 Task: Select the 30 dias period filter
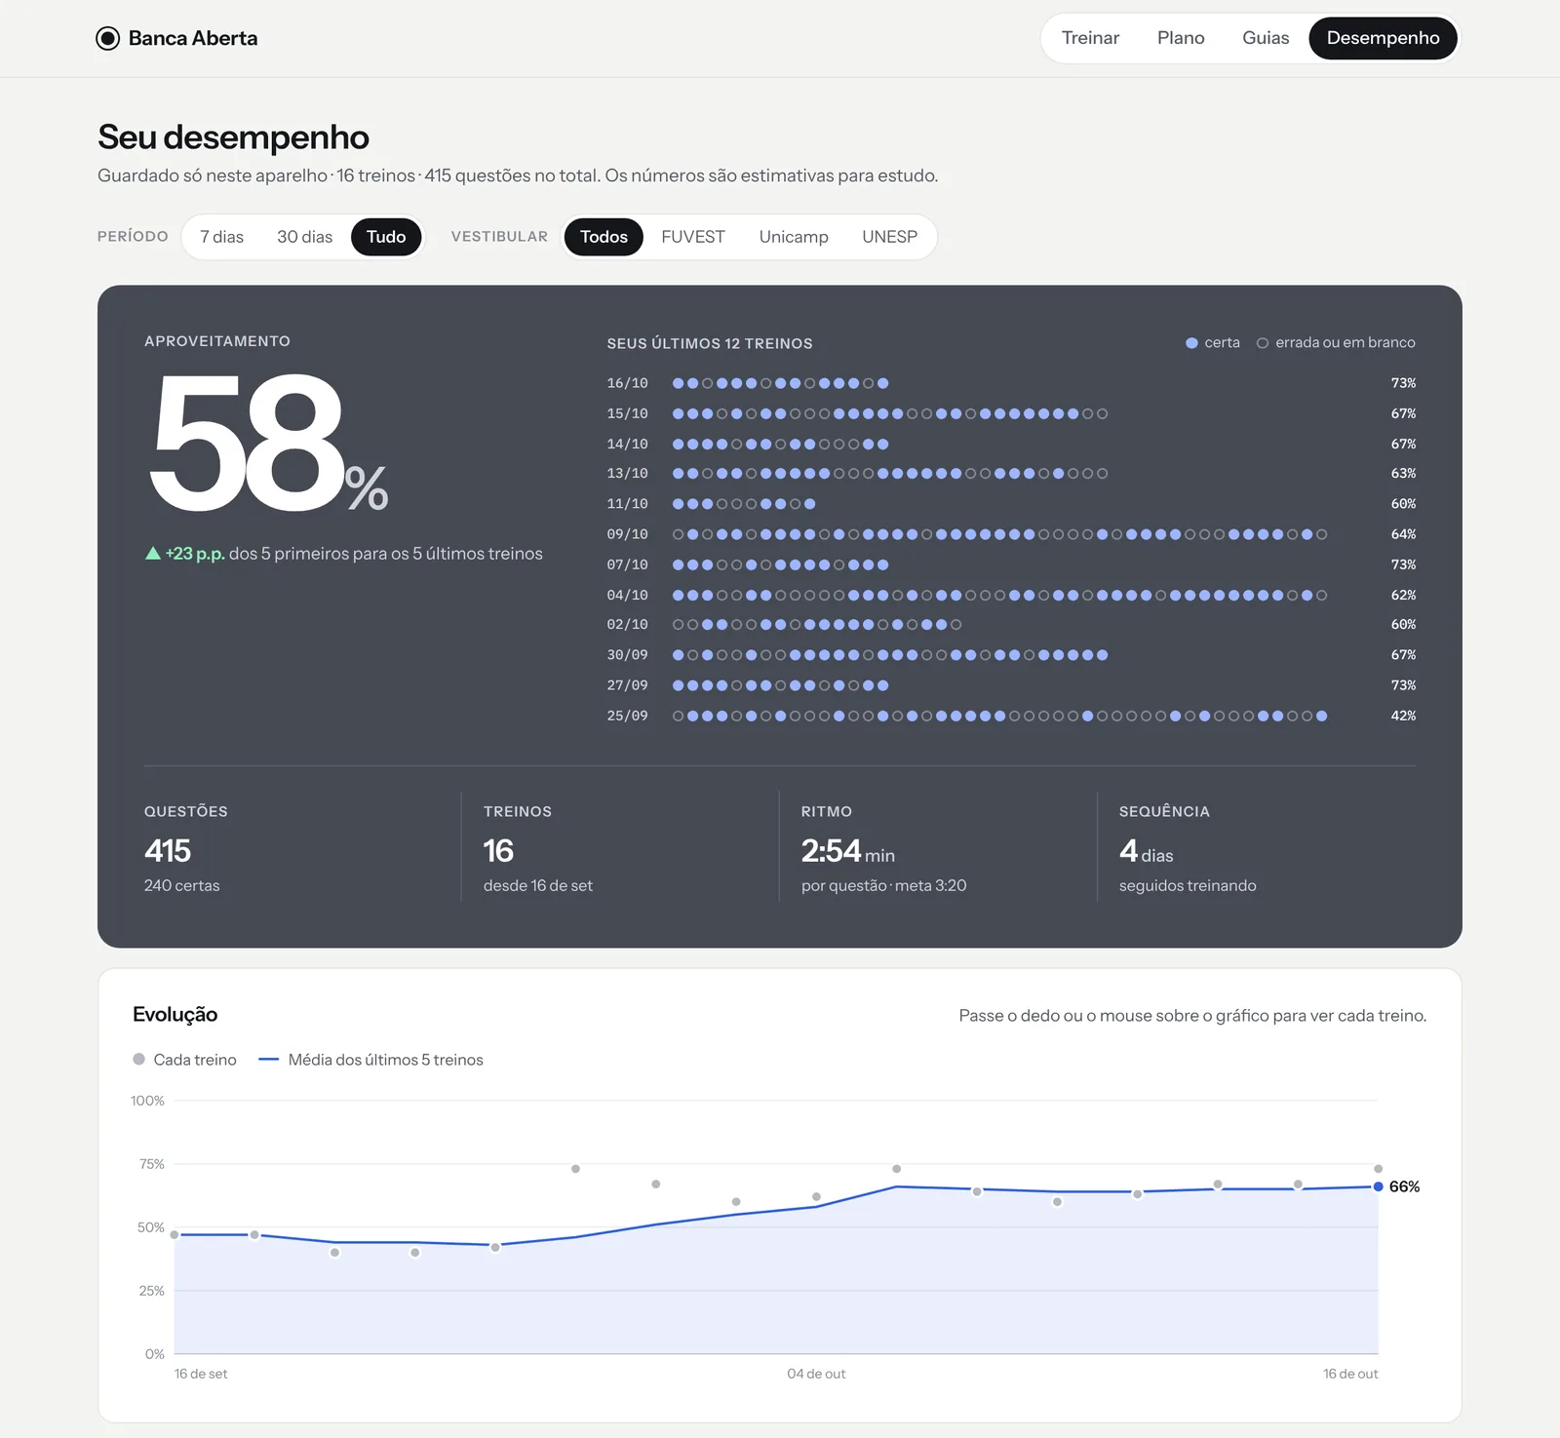[304, 237]
